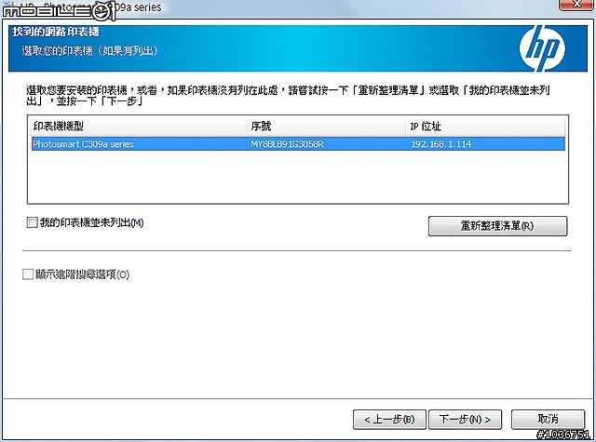Click the HP logo in the banner
Image resolution: width=596 pixels, height=442 pixels.
[542, 48]
